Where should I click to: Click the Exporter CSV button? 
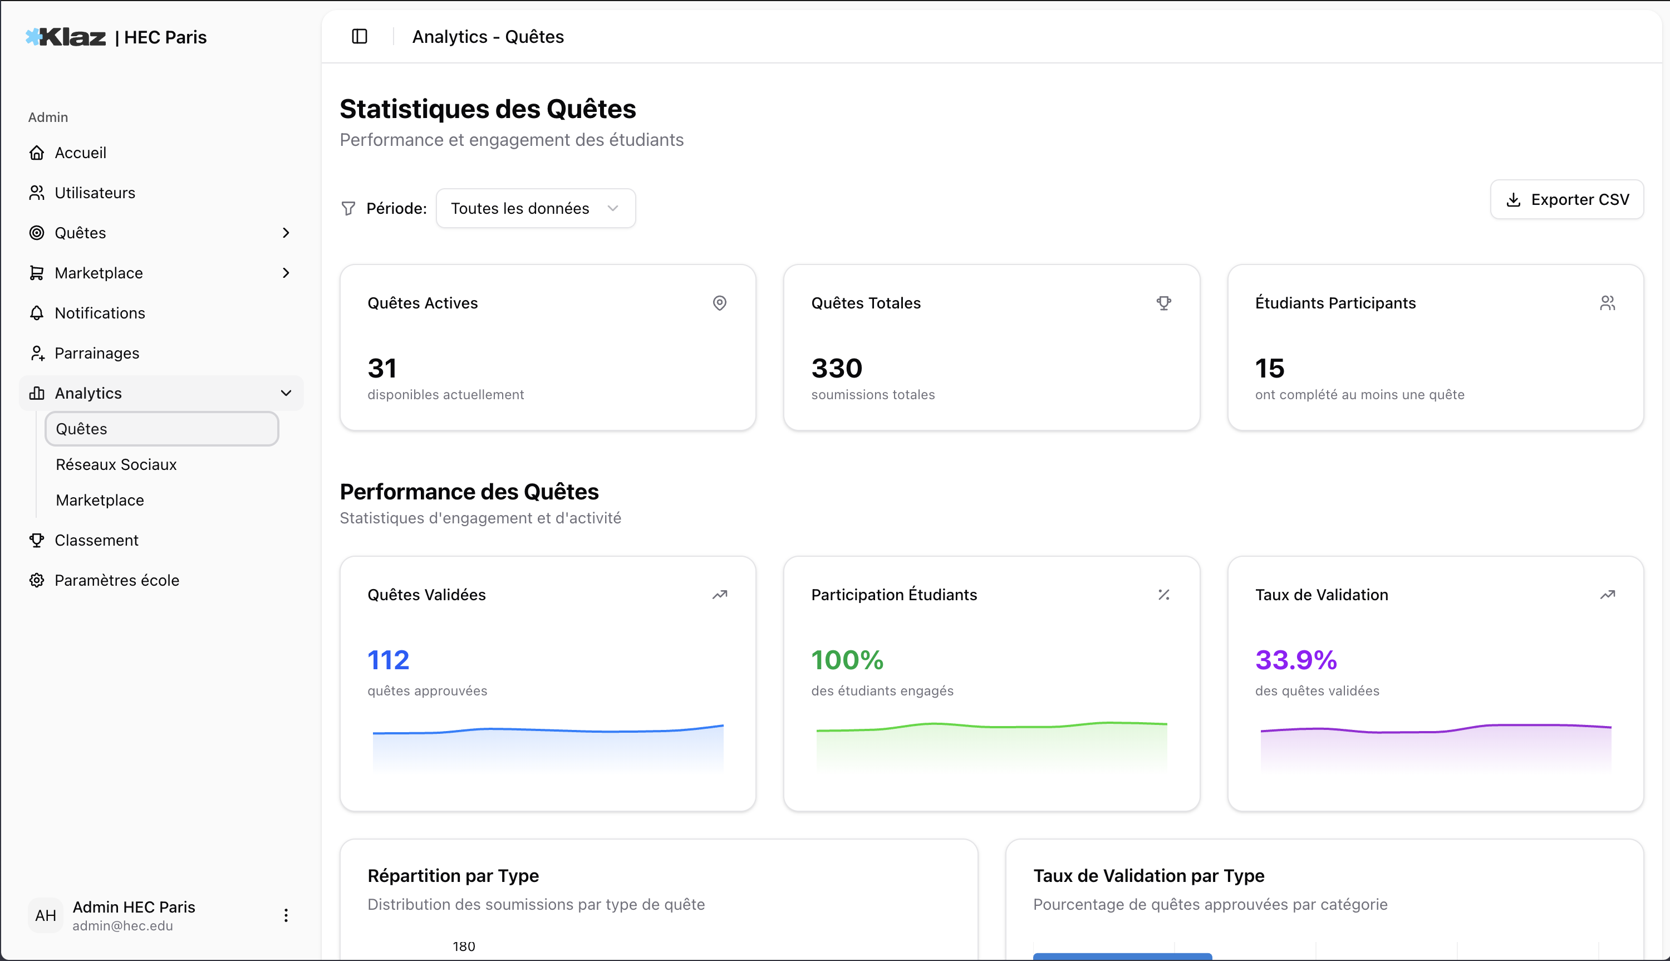coord(1567,199)
